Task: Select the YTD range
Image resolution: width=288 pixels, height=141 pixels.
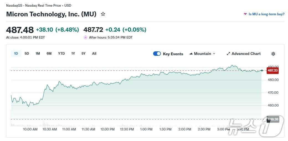Action: 61,54
